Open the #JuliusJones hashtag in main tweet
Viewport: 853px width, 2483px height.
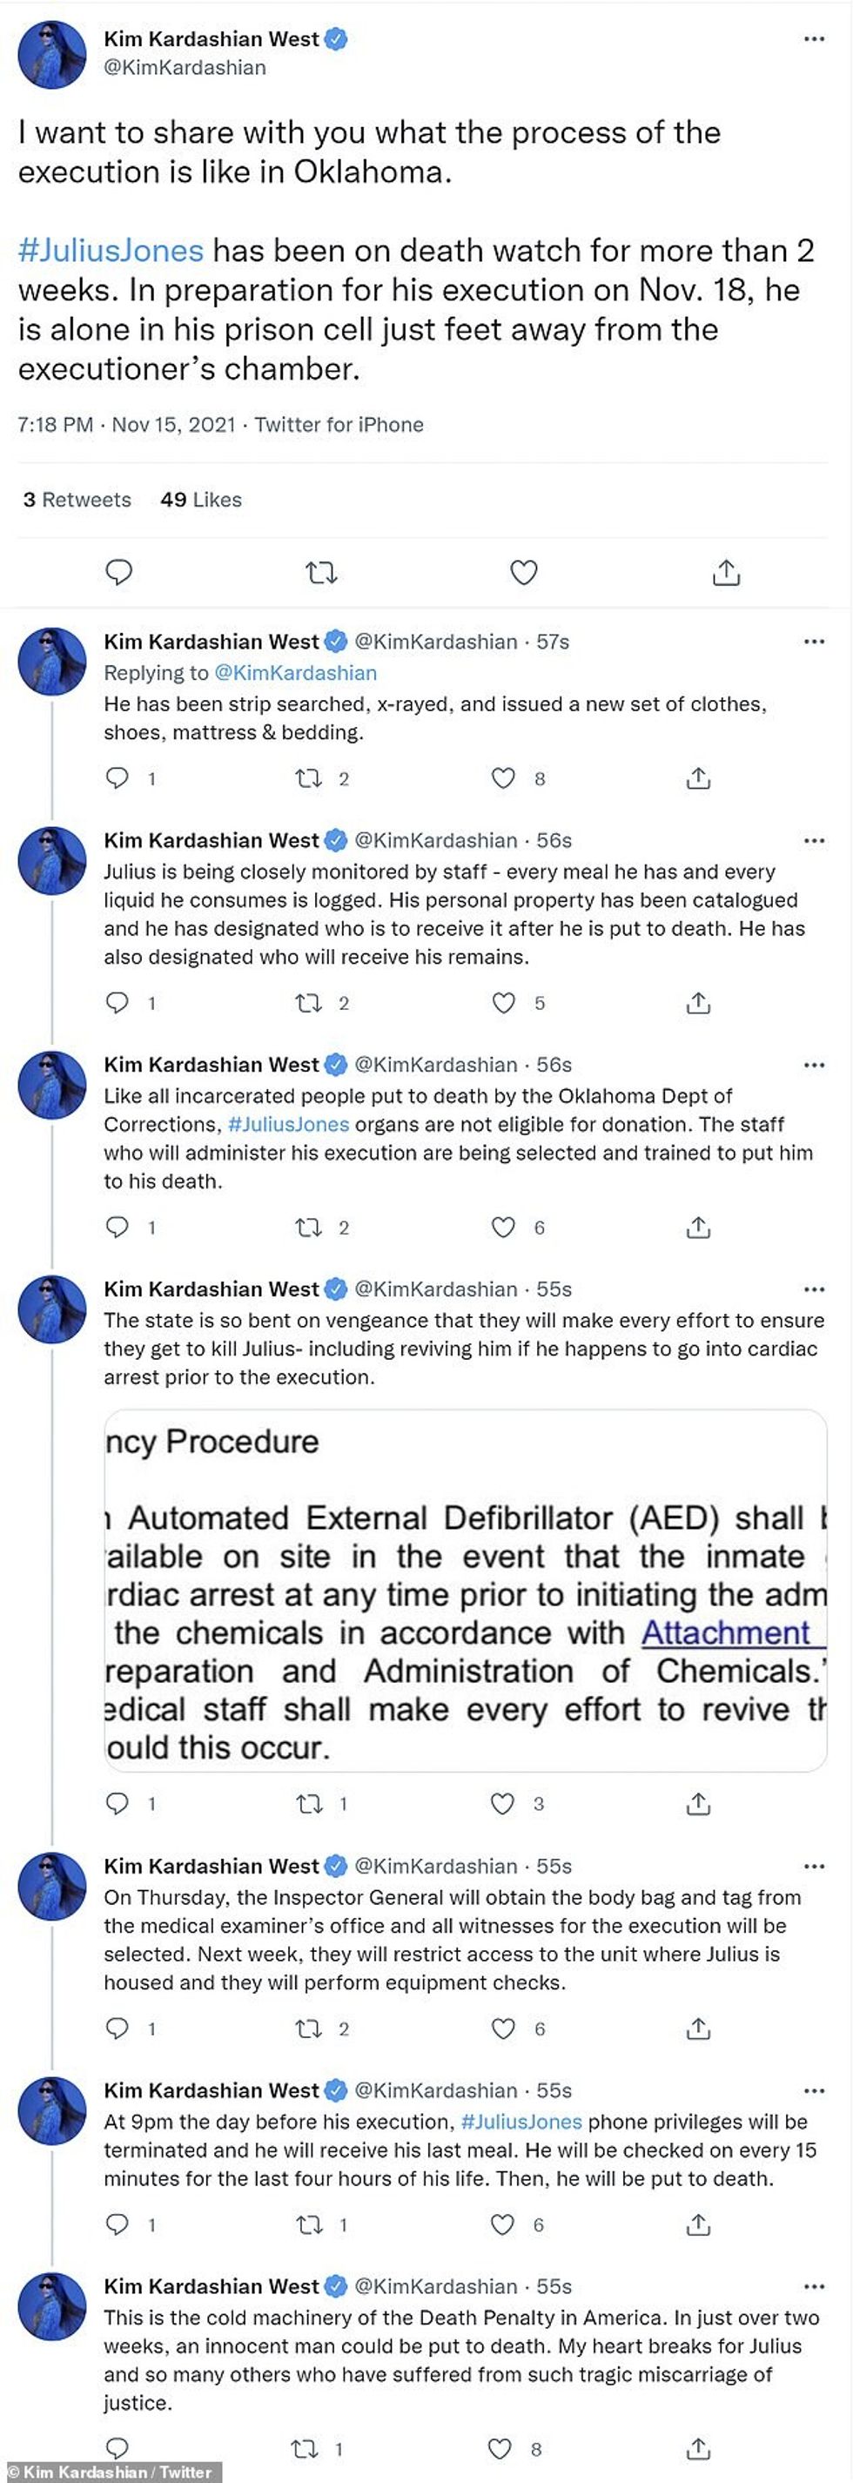point(111,251)
